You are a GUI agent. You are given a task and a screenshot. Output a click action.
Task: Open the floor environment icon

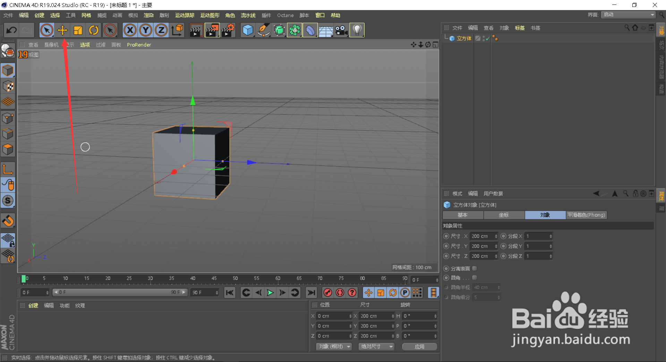pyautogui.click(x=326, y=30)
